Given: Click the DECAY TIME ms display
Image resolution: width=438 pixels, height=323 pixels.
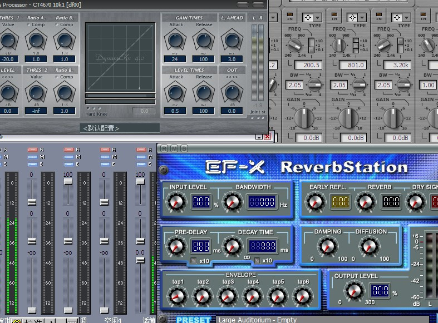Looking at the screenshot, I should point(263,246).
